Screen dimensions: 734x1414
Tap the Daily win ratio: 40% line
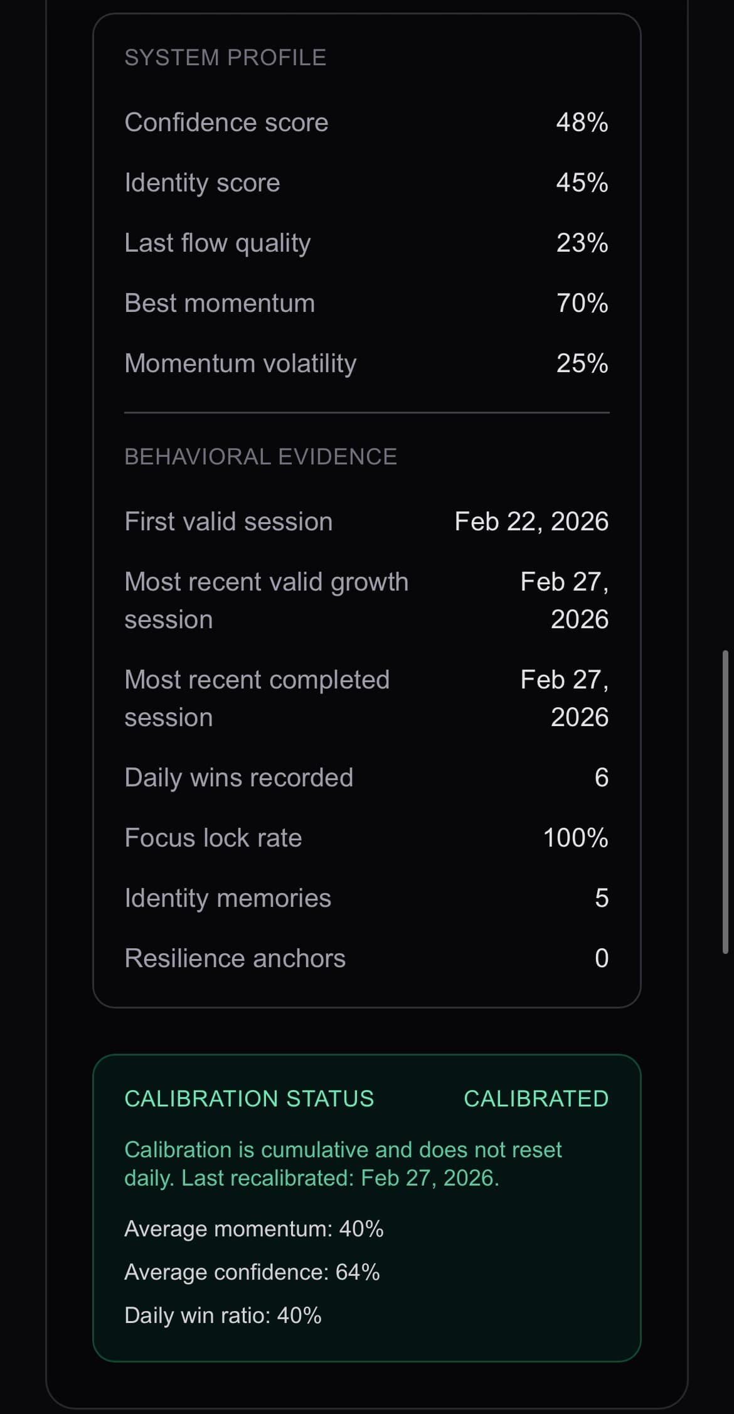223,1315
